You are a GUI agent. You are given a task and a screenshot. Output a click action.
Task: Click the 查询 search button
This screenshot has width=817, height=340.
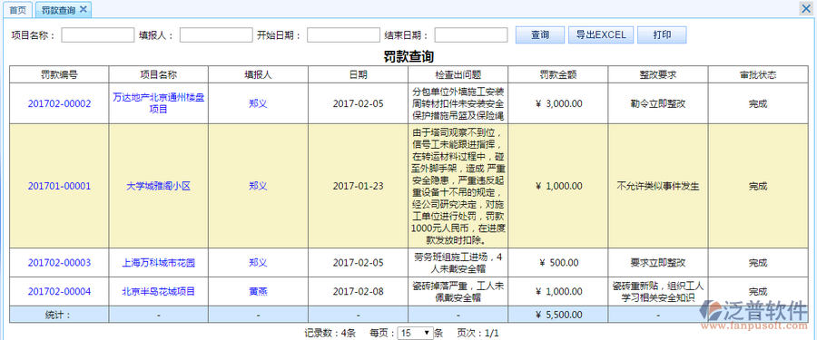tap(540, 35)
